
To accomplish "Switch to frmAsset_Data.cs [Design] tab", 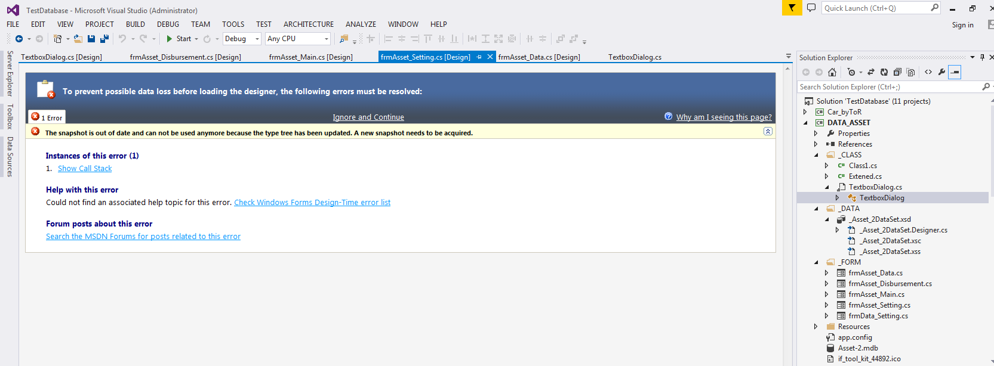I will 539,57.
